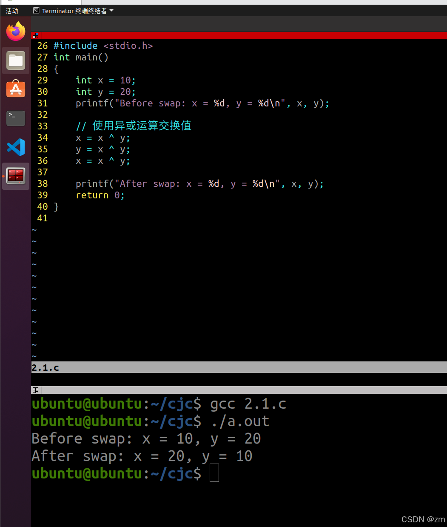Click the #include <stdio.h> line
Screen dimensions: 447x527
[103, 46]
